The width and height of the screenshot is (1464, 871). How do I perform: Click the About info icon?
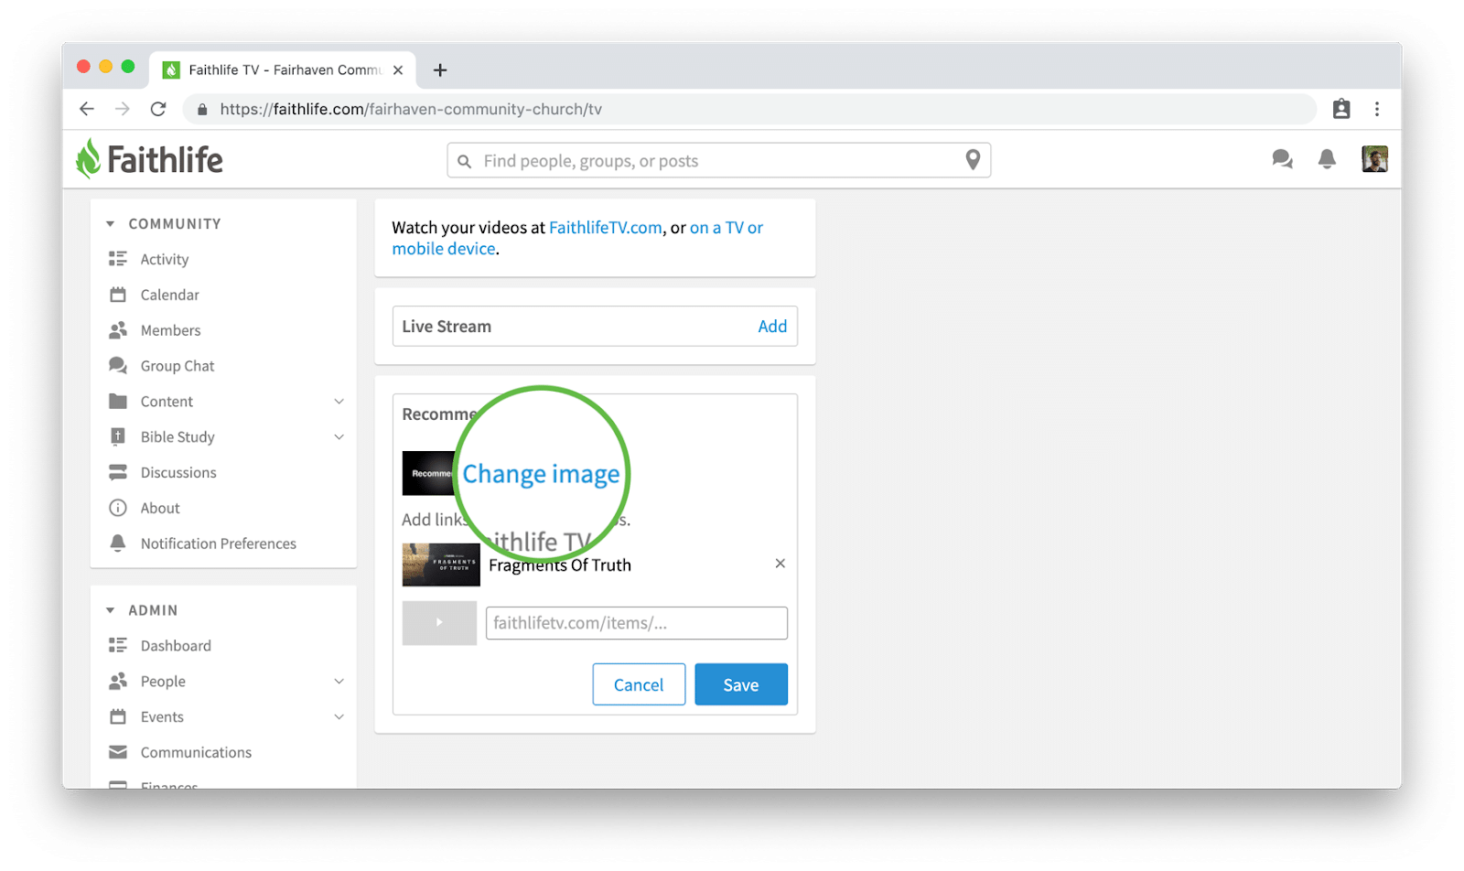118,508
